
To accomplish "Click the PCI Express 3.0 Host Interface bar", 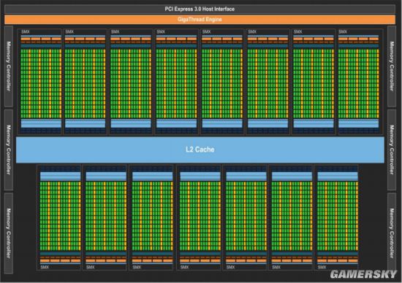I will click(x=200, y=9).
